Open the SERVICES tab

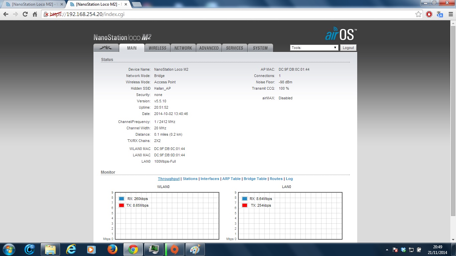click(x=235, y=48)
